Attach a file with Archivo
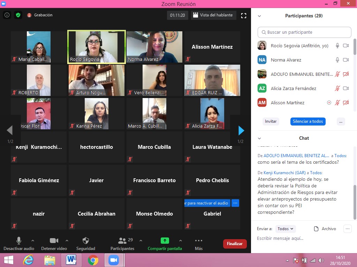Screen dimensions: 357x267 [x=325, y=229]
